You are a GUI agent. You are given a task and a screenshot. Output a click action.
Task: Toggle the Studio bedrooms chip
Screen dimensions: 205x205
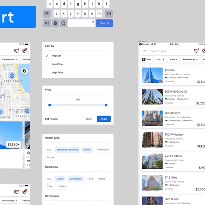pyautogui.click(x=60, y=179)
